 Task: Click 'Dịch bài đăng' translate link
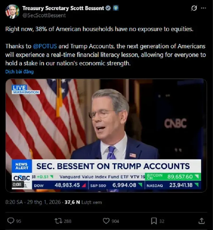pyautogui.click(x=19, y=72)
